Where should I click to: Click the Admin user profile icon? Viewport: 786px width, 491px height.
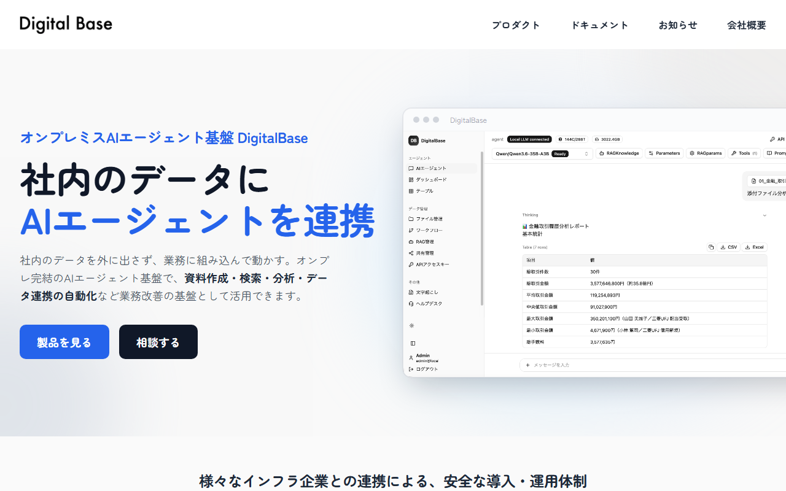[411, 358]
